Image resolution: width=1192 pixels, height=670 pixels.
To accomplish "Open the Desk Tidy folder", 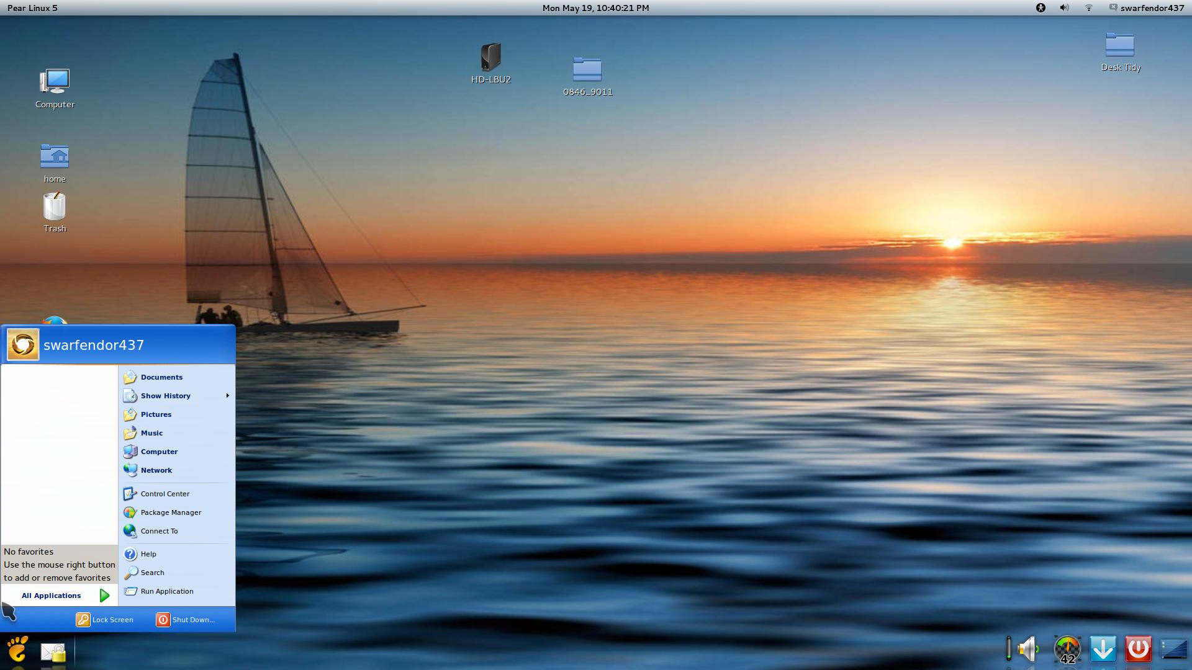I will click(x=1120, y=45).
